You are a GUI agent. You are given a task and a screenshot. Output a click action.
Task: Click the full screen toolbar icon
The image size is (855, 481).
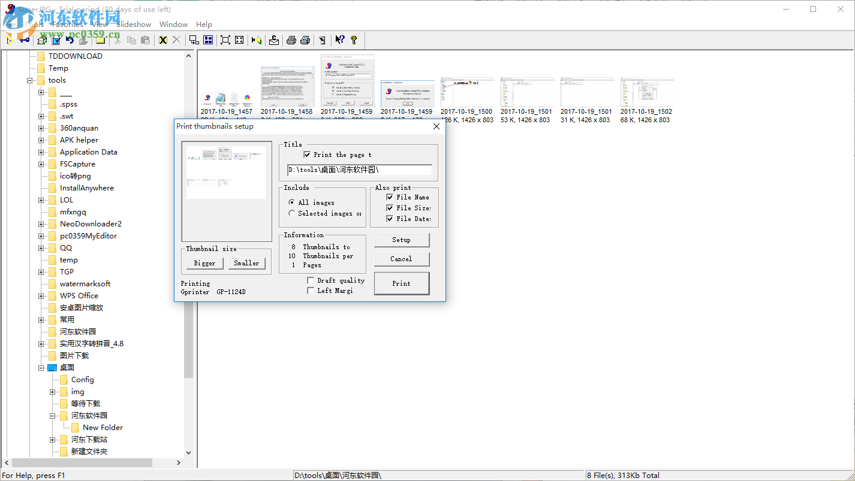point(225,40)
